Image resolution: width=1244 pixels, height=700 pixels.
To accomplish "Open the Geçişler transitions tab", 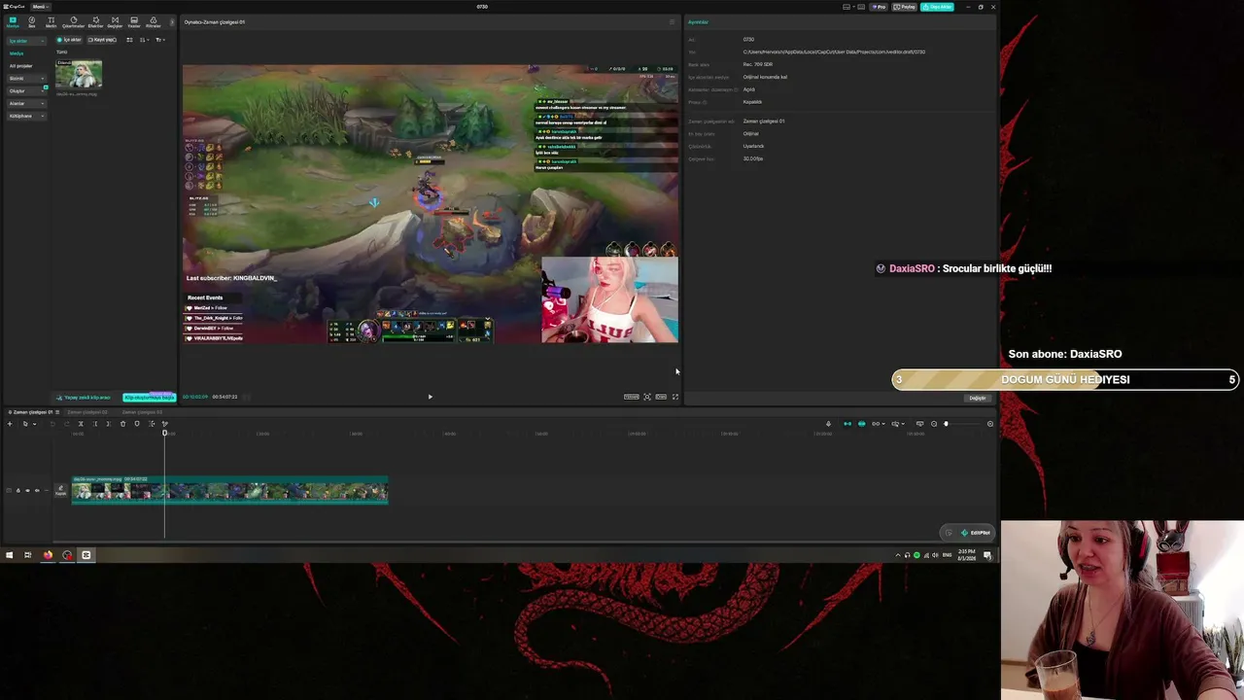I will click(x=115, y=22).
